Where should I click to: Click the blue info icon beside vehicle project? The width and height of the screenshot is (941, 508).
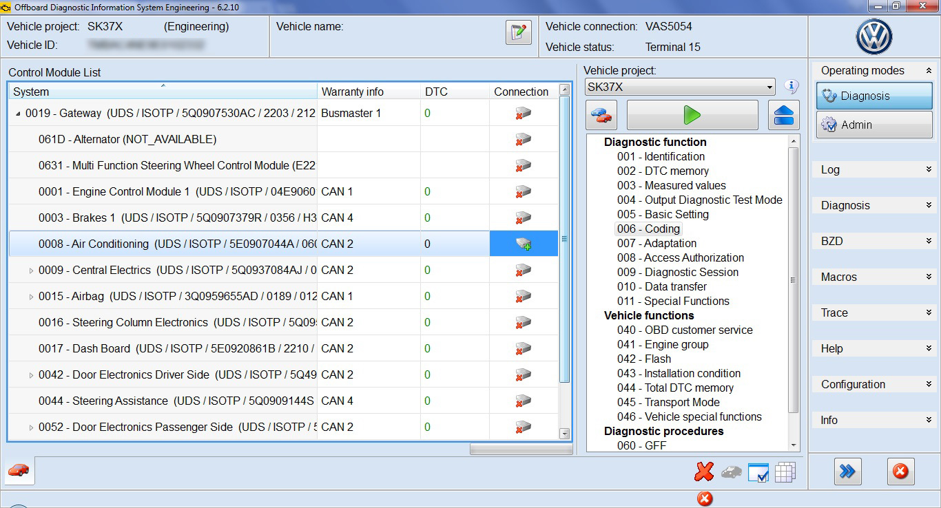tap(792, 87)
